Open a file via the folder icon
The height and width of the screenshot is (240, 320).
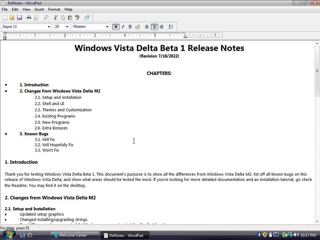click(x=12, y=18)
